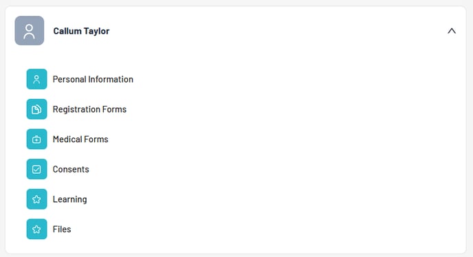
Task: Select the Consents text label
Action: (x=71, y=169)
